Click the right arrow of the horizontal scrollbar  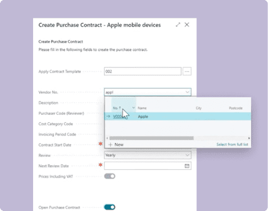pos(249,138)
